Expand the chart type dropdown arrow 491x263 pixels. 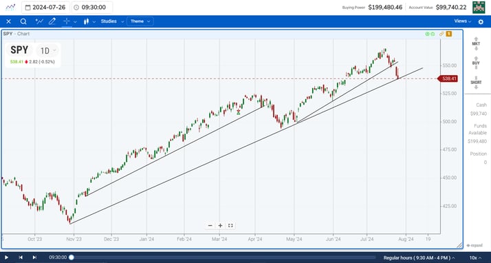94,21
